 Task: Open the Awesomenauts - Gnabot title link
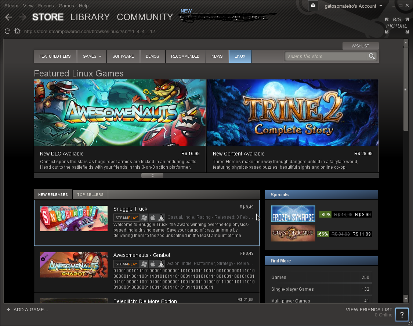tap(142, 255)
